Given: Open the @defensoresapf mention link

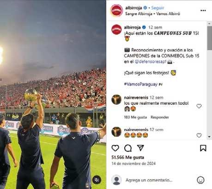Looking at the screenshot, I should pyautogui.click(x=151, y=62).
